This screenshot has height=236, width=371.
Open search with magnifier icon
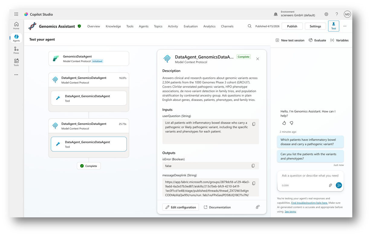[x=250, y=26]
